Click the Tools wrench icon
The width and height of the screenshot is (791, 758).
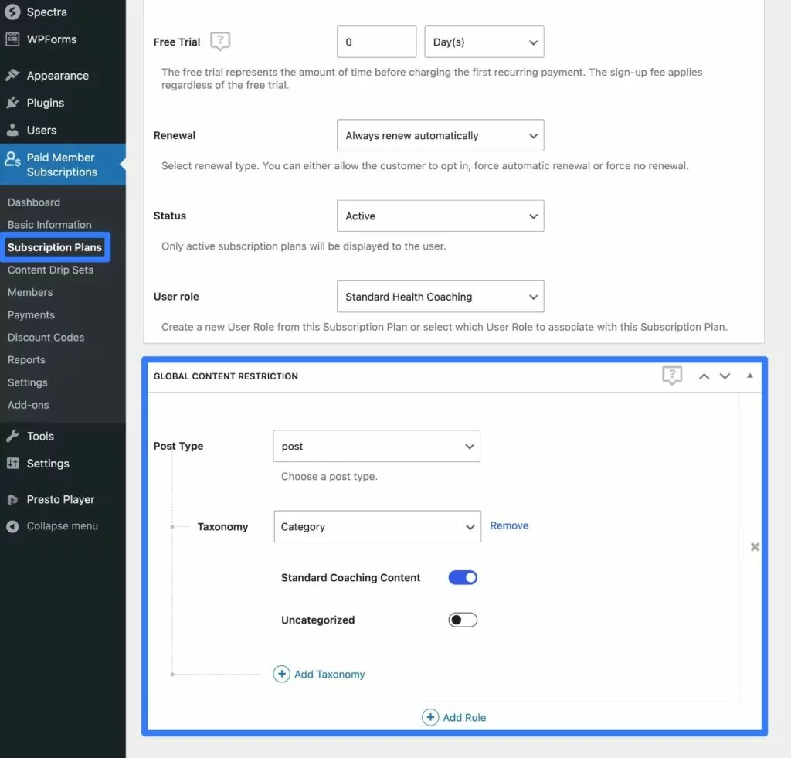pyautogui.click(x=12, y=436)
